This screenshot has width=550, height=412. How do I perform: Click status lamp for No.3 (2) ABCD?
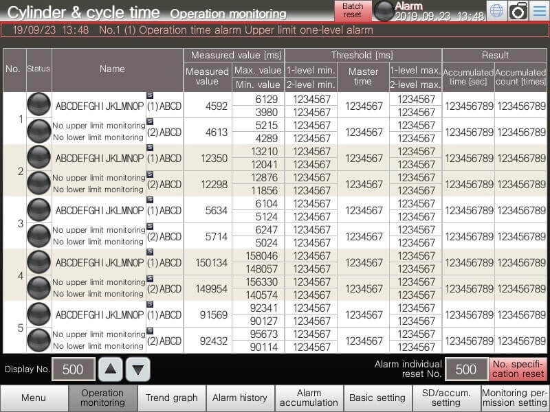point(38,236)
